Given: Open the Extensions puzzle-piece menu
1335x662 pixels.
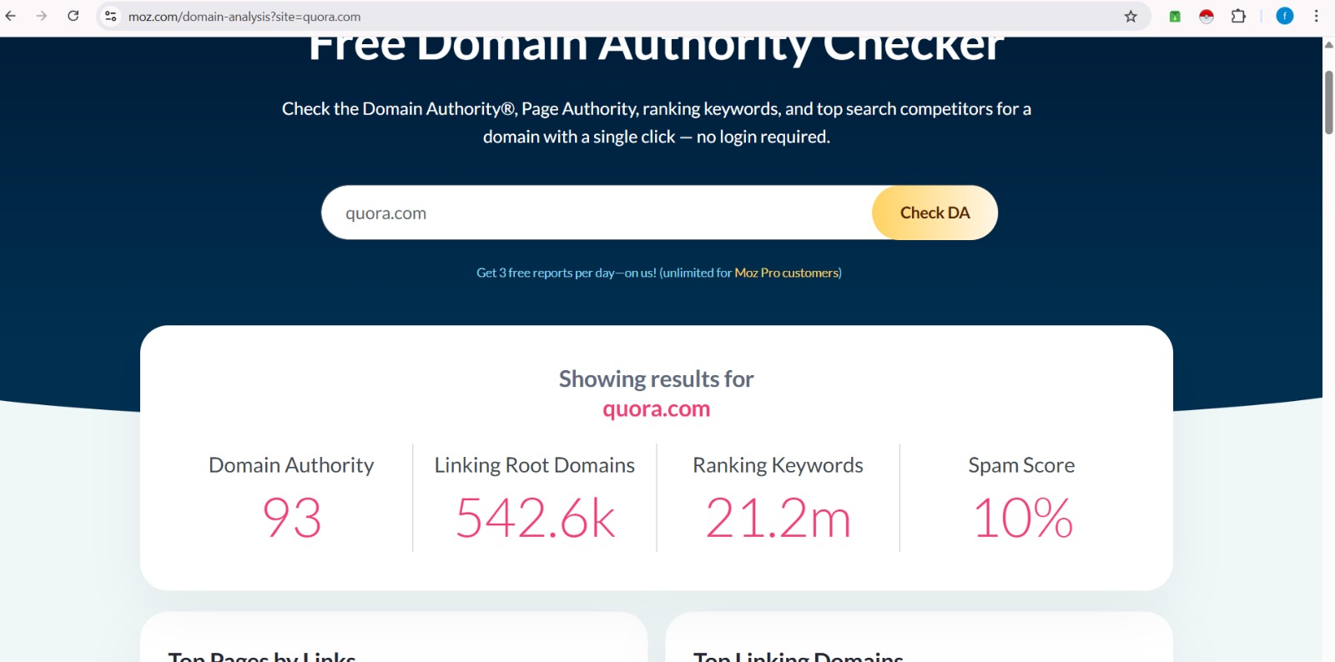Looking at the screenshot, I should click(x=1238, y=17).
